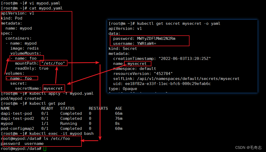Click the STATUS column header
This screenshot has height=152, width=266.
[67, 108]
